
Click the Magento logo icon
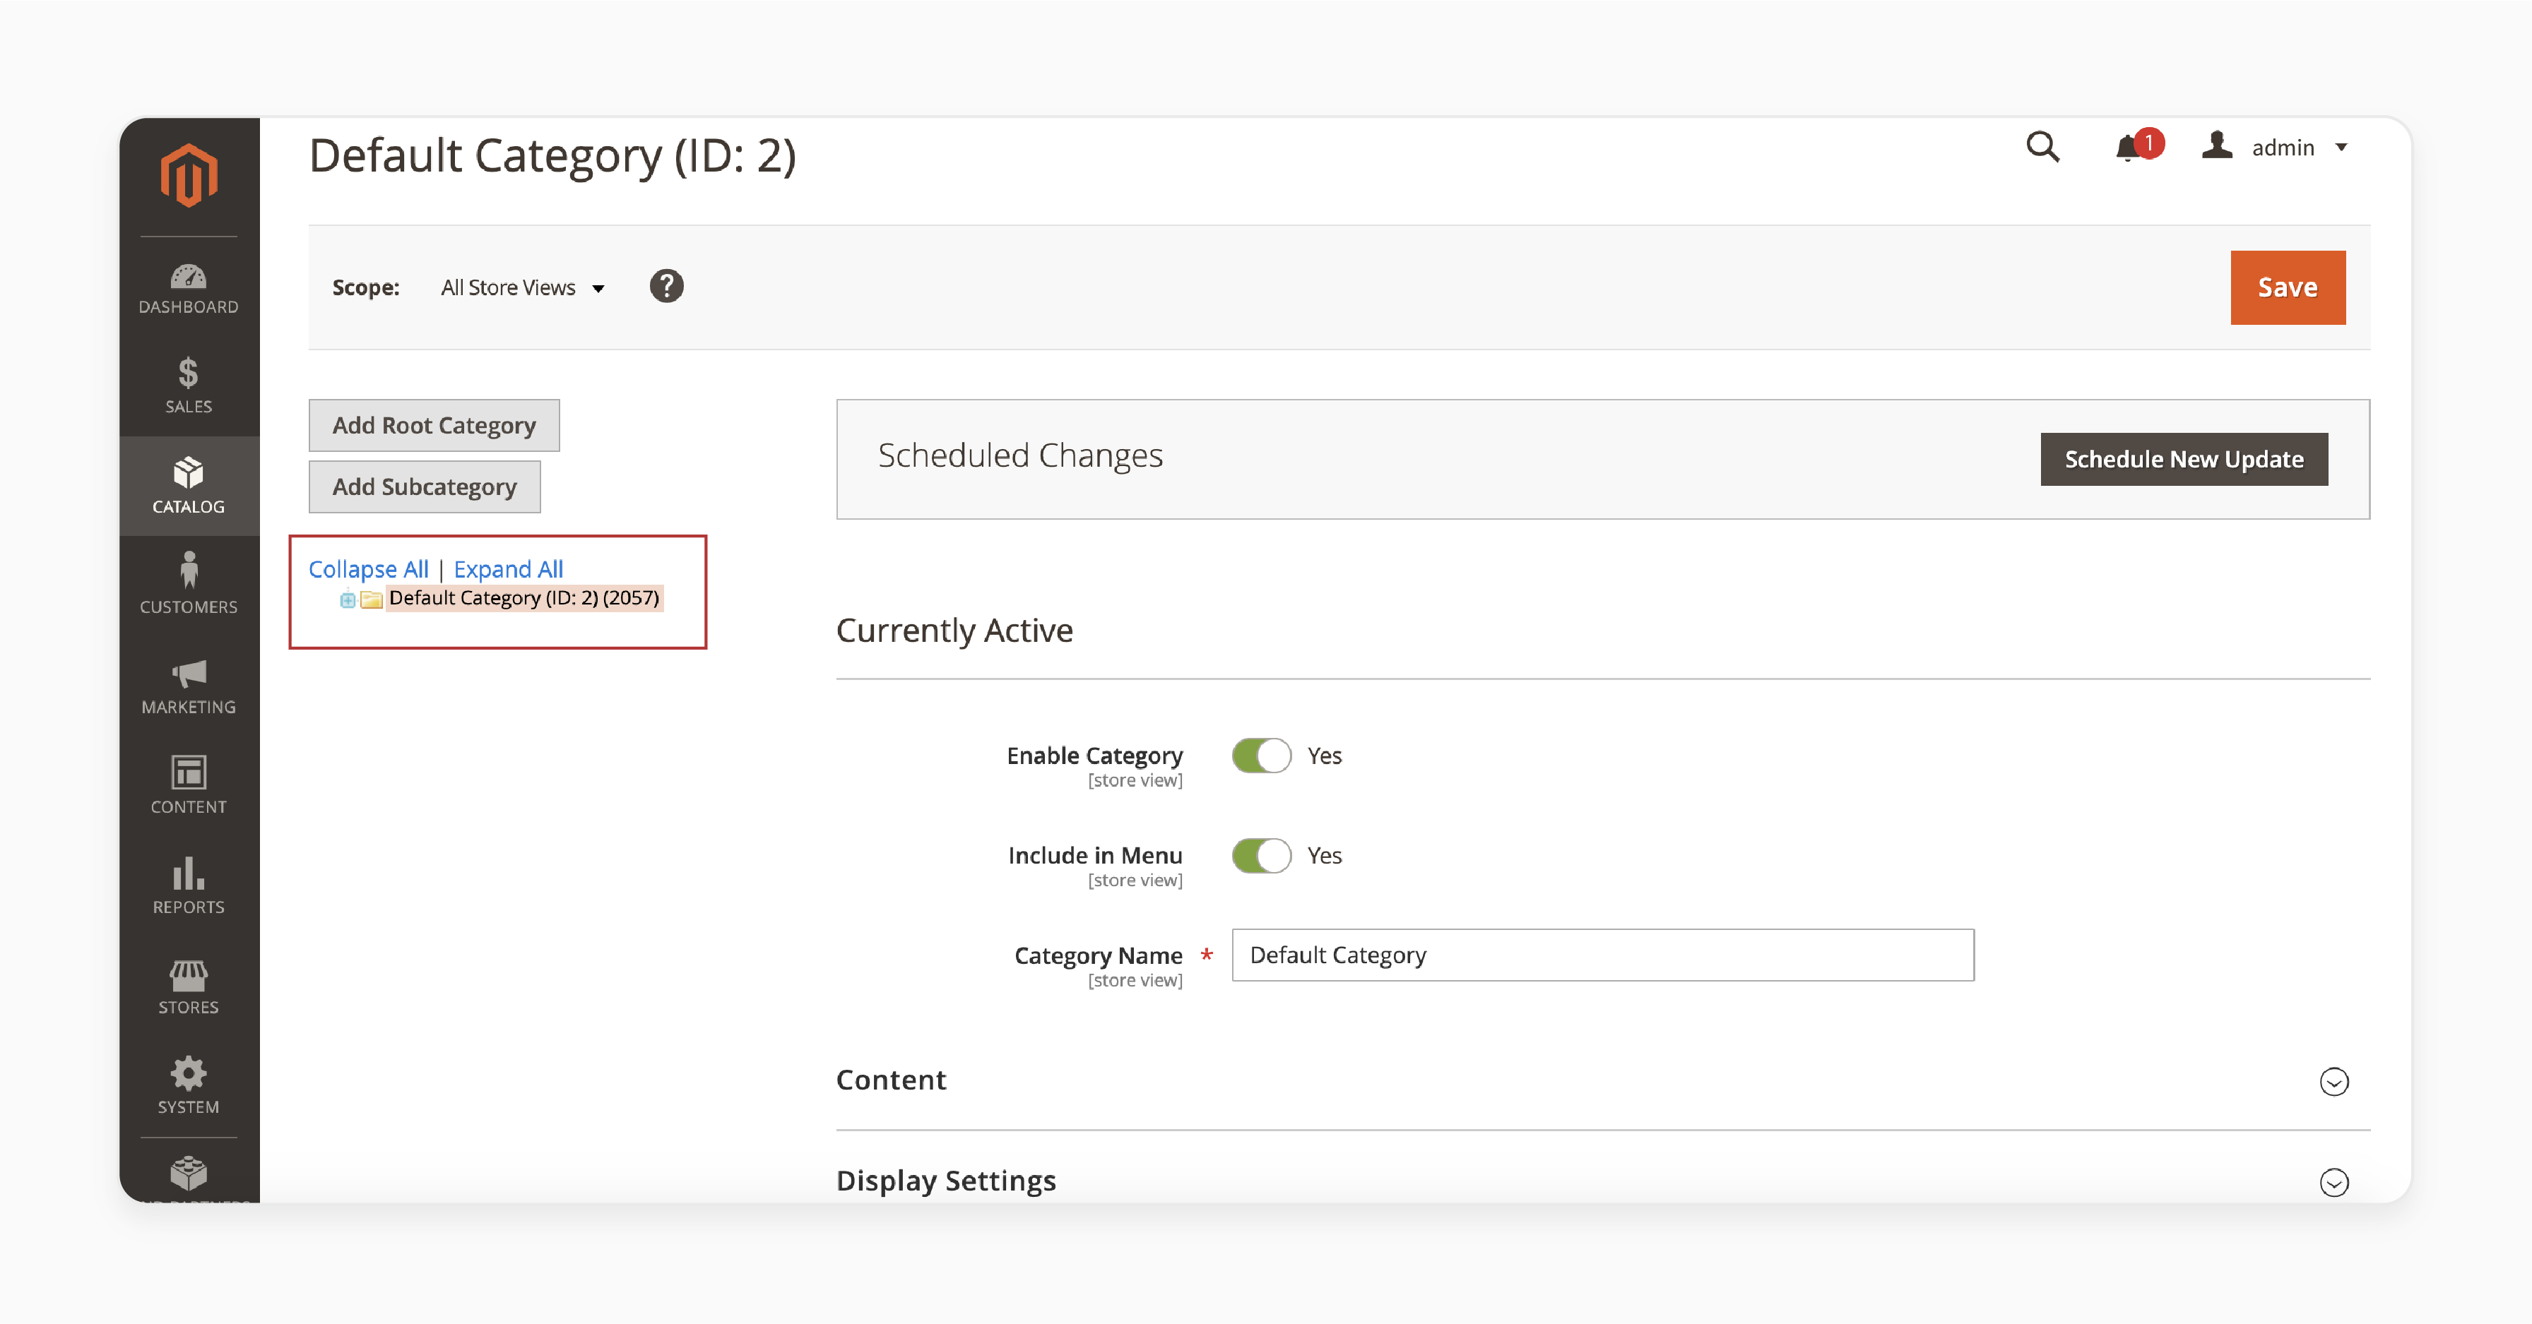pos(189,176)
